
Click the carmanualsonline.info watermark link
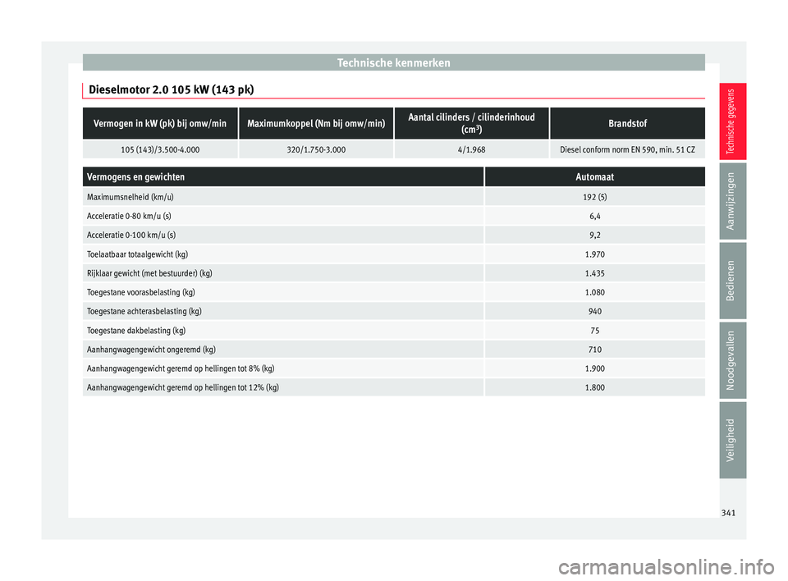point(666,567)
